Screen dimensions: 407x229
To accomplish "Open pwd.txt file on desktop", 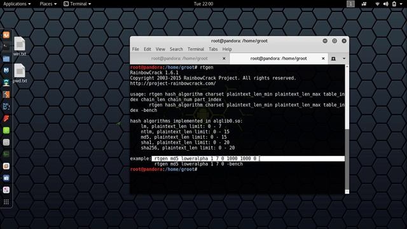I will coord(20,73).
